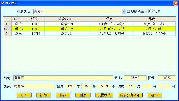This screenshot has width=179, height=101.
Task: Close the 鸽舍位置 window
Action: coord(176,3)
